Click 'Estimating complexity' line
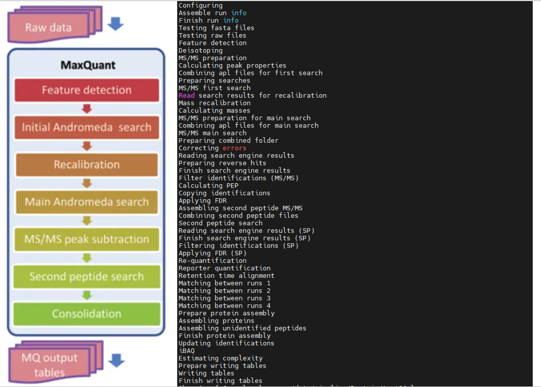The height and width of the screenshot is (387, 541). click(220, 358)
